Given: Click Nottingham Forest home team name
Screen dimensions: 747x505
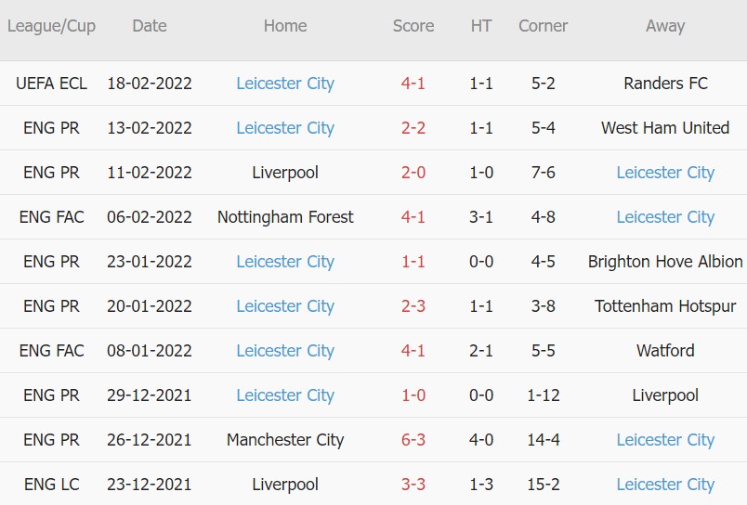Looking at the screenshot, I should pos(285,217).
